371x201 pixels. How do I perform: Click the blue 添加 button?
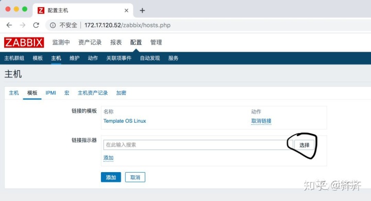111,177
